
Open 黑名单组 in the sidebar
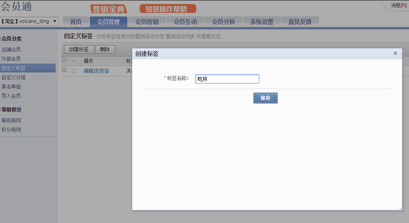11,87
